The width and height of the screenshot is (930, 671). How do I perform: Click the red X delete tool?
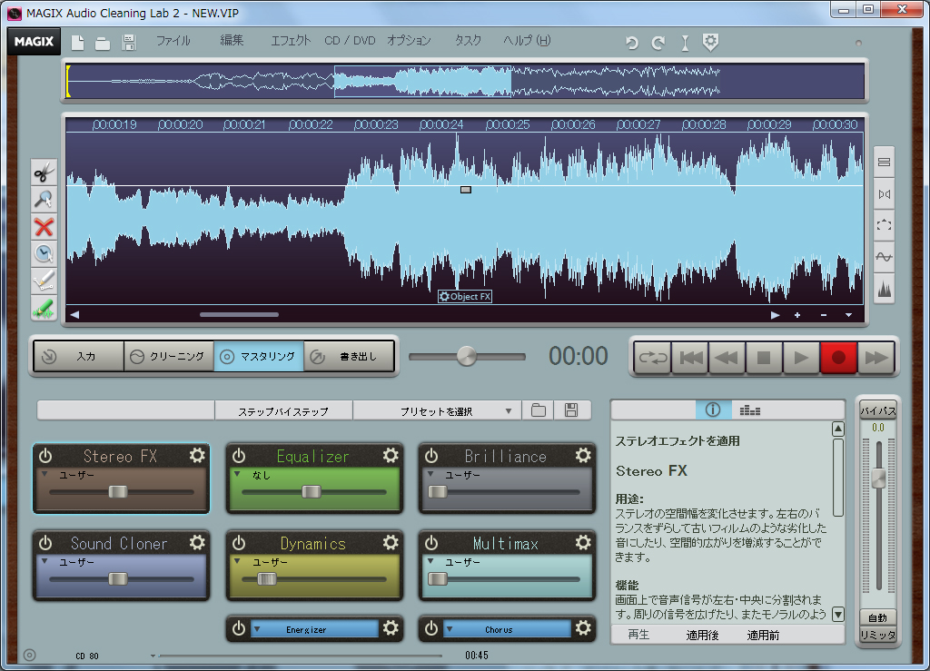click(44, 227)
